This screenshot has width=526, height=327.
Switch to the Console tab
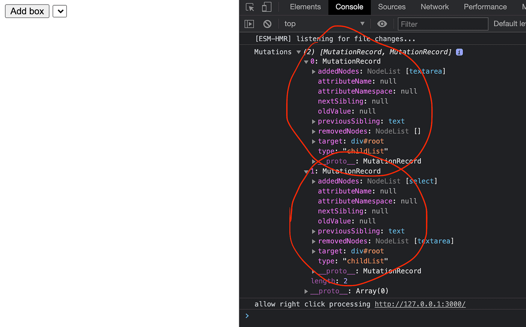click(349, 7)
